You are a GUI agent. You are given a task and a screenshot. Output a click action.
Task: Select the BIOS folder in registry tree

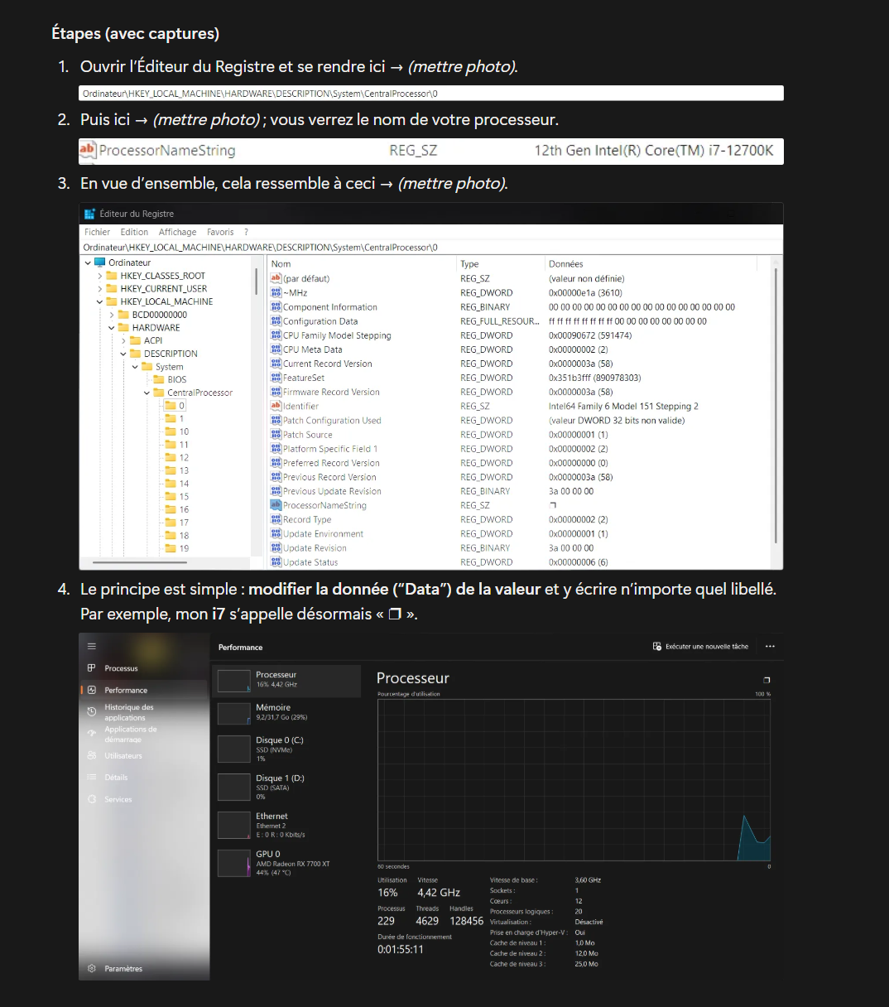click(176, 380)
